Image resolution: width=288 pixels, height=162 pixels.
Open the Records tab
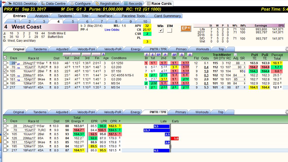133,4
